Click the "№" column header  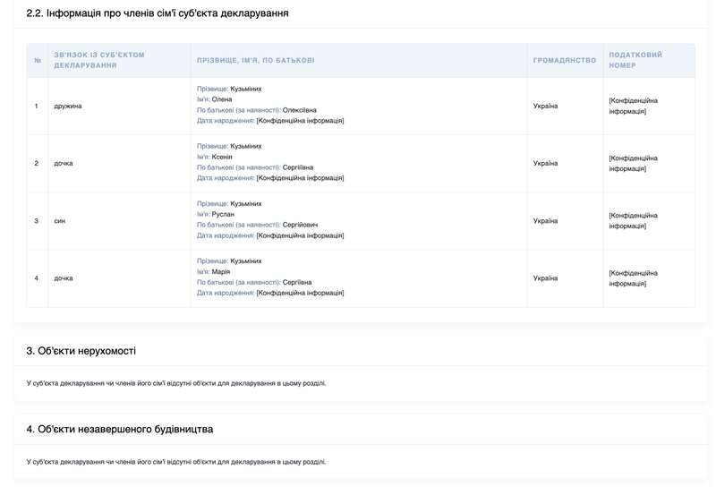click(x=38, y=60)
